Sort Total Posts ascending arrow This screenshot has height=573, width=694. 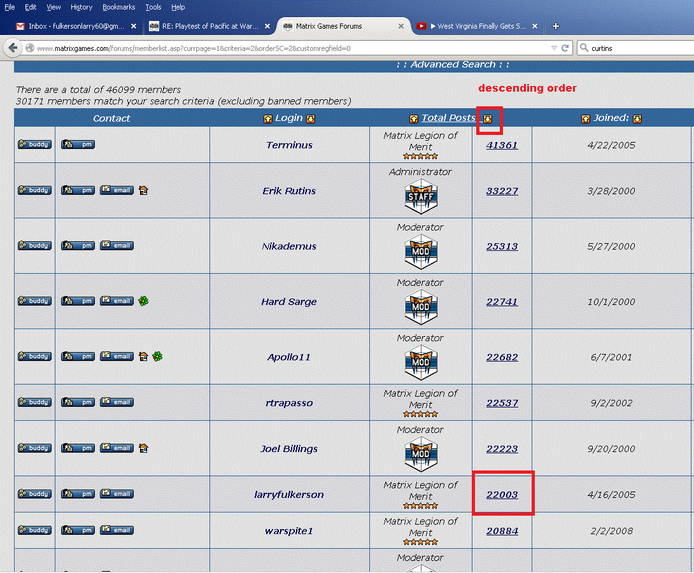click(414, 118)
